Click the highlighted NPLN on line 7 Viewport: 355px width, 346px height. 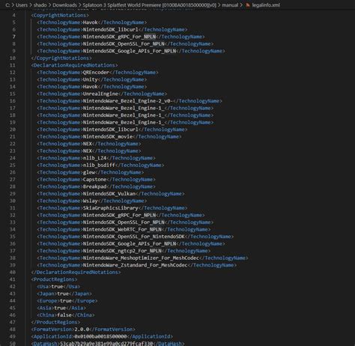tap(150, 37)
